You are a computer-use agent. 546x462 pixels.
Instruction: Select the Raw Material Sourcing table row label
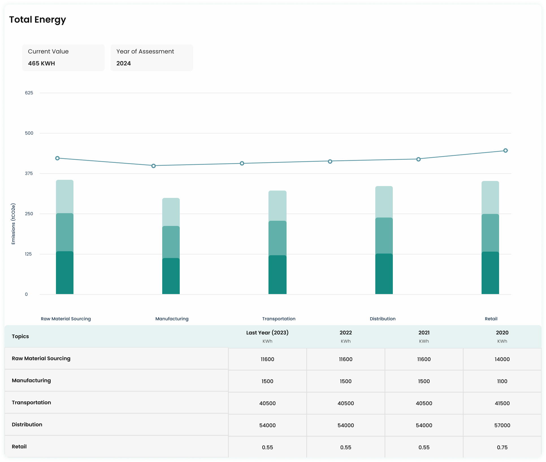click(41, 358)
